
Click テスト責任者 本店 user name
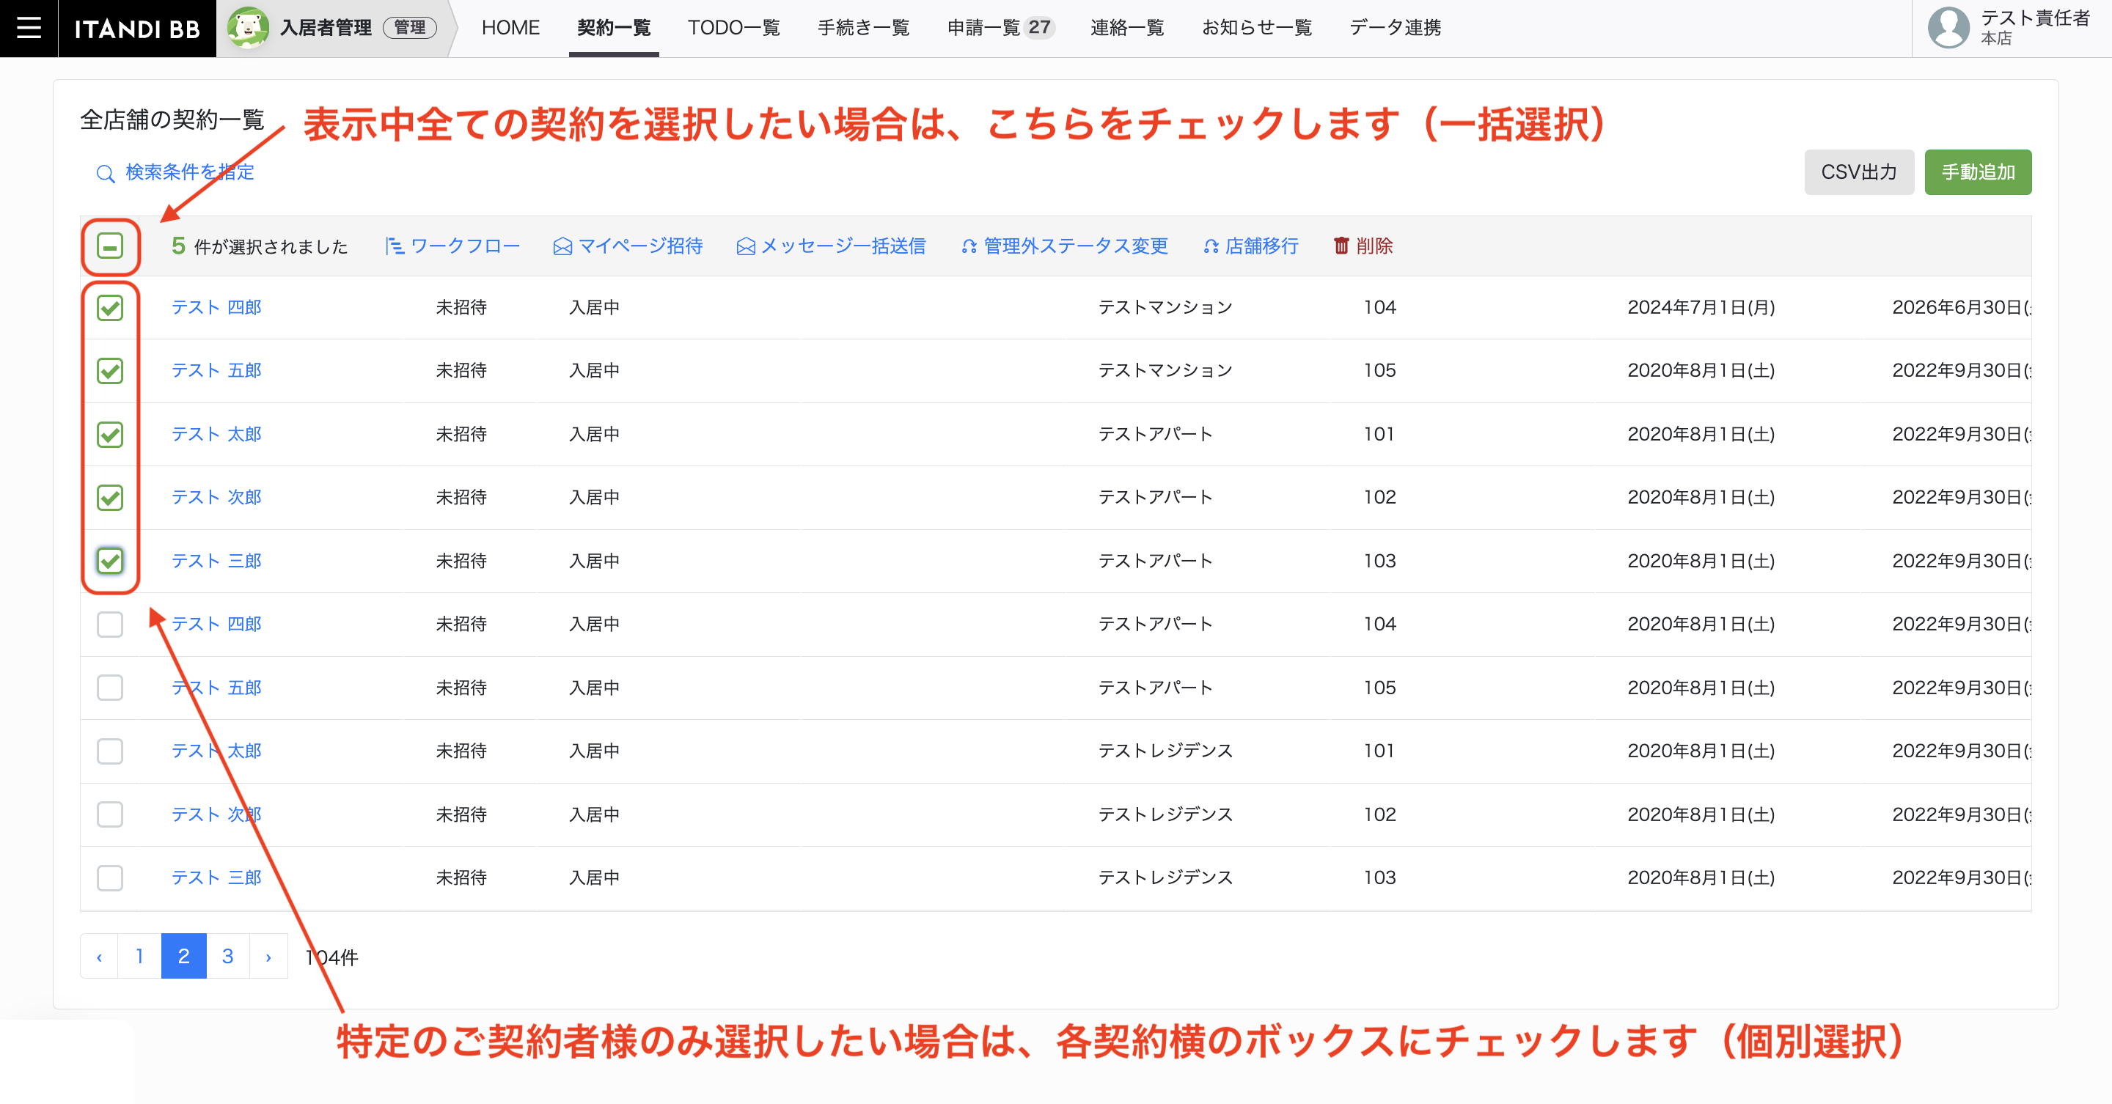pyautogui.click(x=2034, y=28)
